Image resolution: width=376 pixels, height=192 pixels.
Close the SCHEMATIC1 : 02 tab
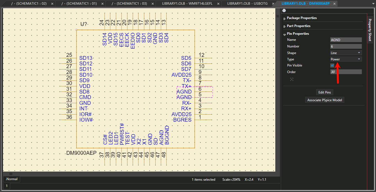click(x=52, y=4)
